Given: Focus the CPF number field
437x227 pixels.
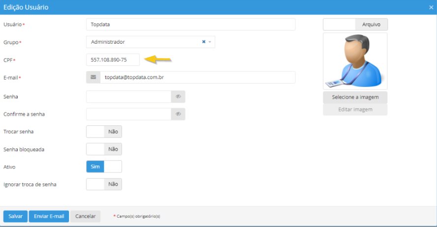Looking at the screenshot, I should click(113, 59).
